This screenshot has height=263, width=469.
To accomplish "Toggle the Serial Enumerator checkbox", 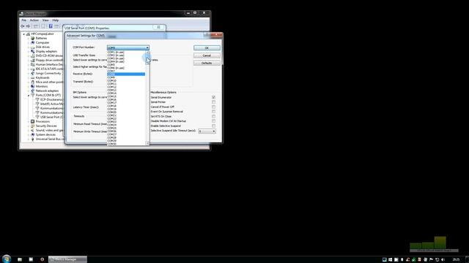I will [x=213, y=97].
